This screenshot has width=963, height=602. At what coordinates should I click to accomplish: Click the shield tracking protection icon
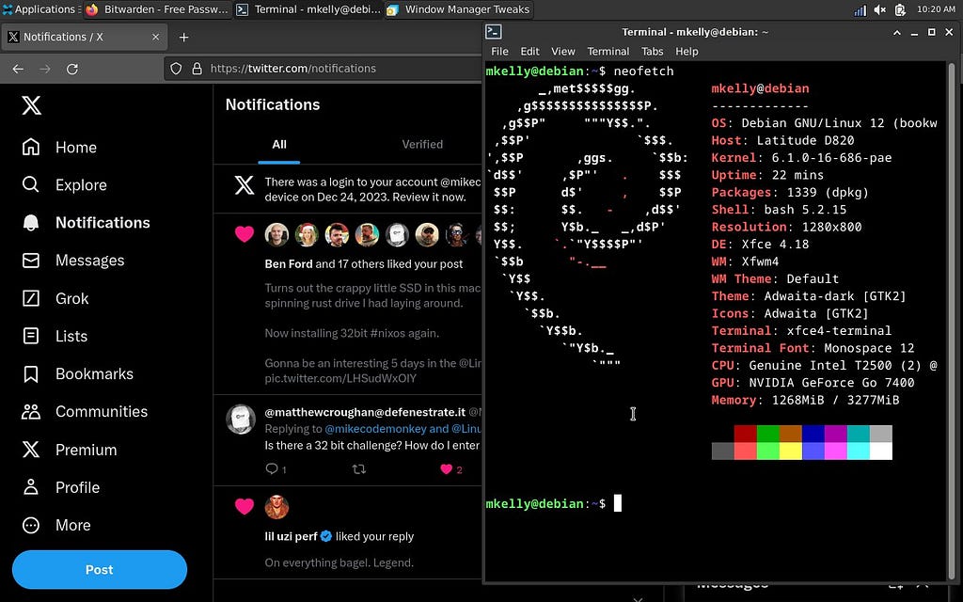click(x=176, y=69)
